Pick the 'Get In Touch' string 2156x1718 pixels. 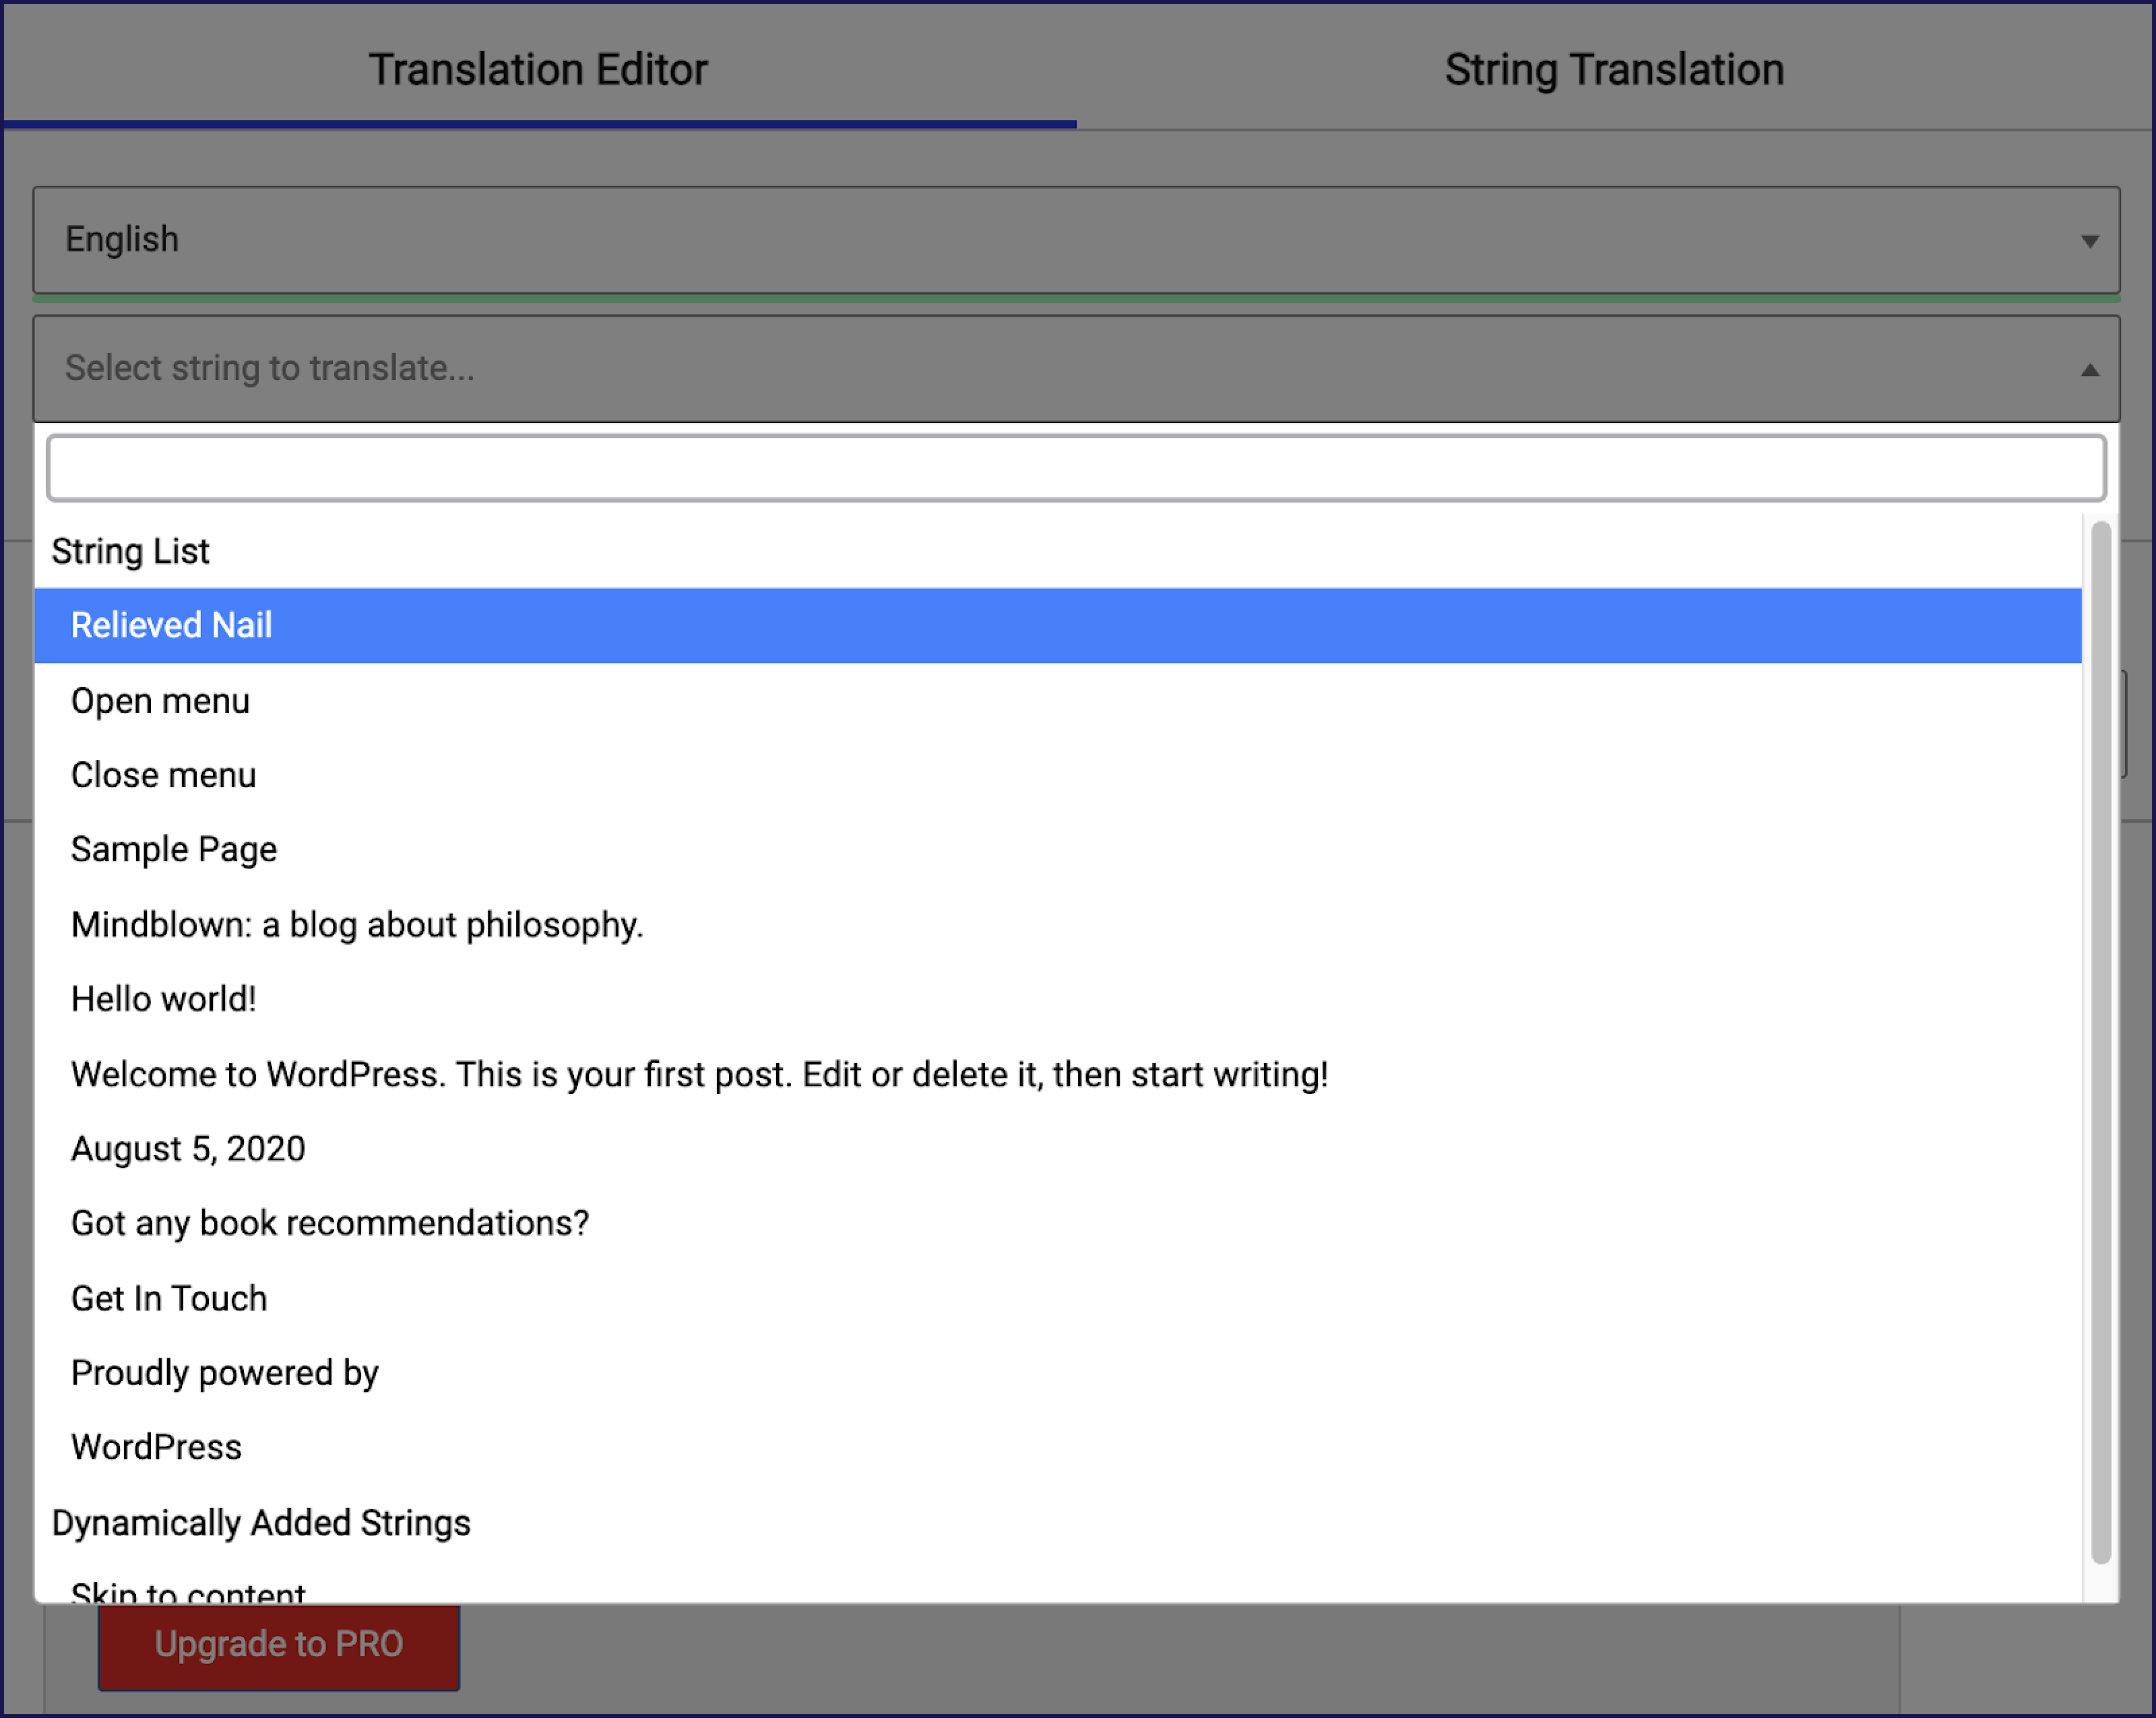(x=1058, y=1298)
